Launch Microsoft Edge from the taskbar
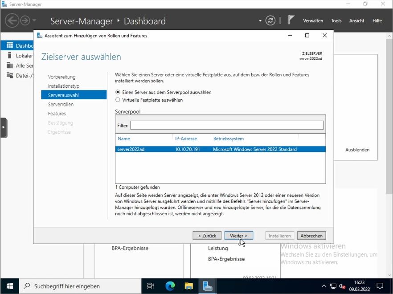Viewport: 393px width, 294px height. [x=170, y=286]
